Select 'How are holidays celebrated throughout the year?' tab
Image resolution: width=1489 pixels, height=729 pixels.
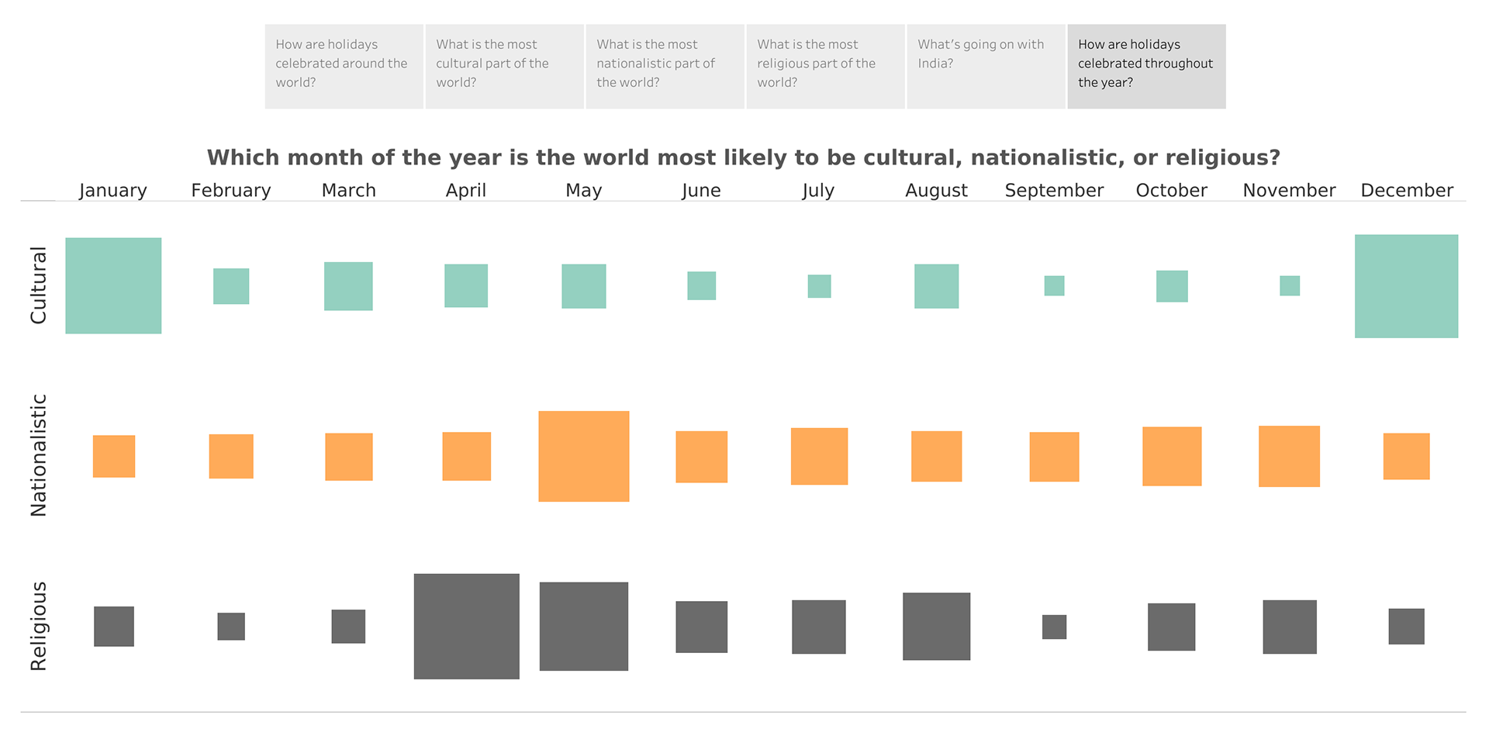coord(1146,66)
